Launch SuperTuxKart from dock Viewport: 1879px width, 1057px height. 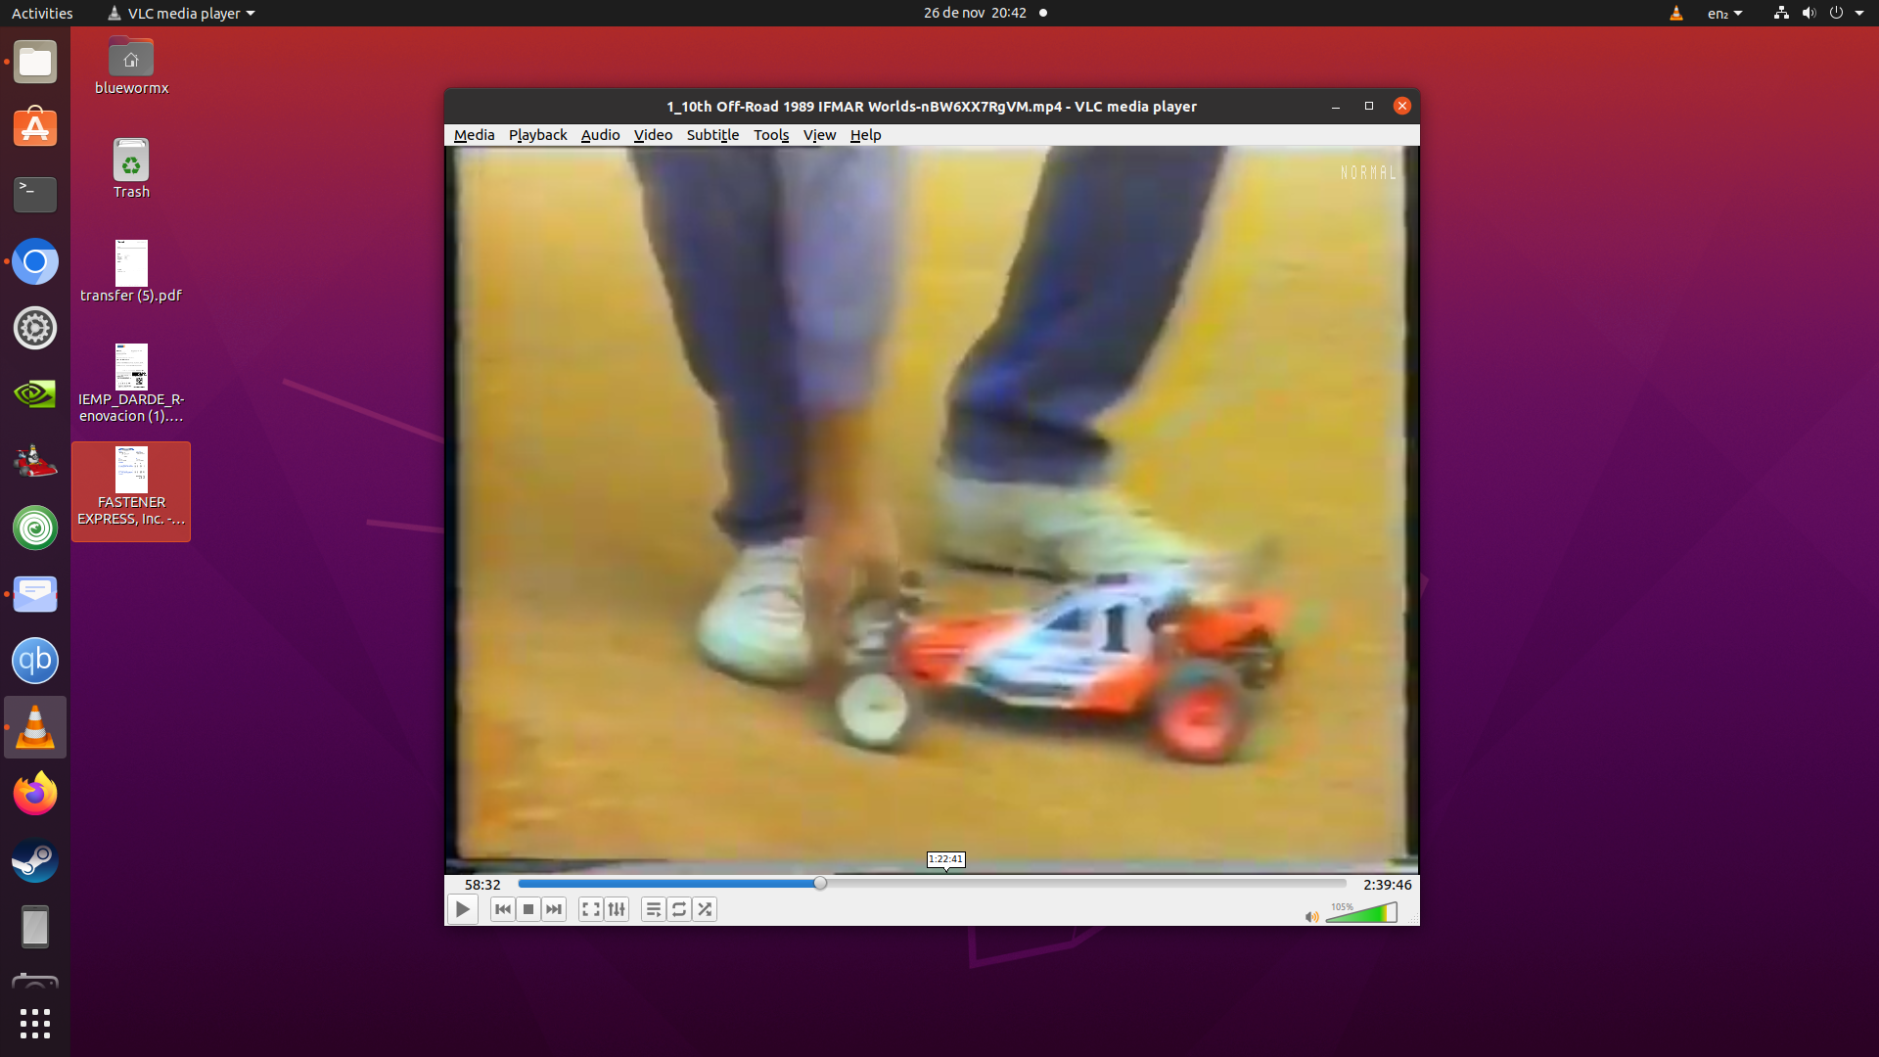35,461
